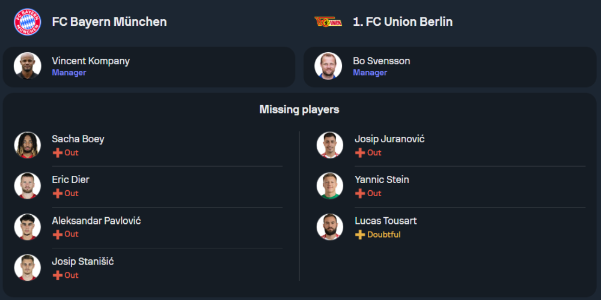Image resolution: width=601 pixels, height=300 pixels.
Task: Click Eric Dier's player avatar
Action: [x=28, y=186]
